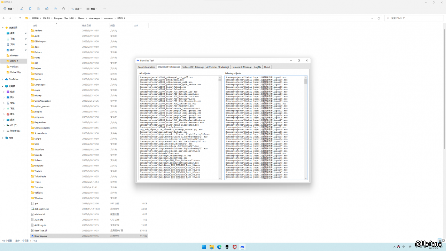Click the Copy icon in Explorer toolbar
This screenshot has width=446, height=251.
(x=30, y=9)
